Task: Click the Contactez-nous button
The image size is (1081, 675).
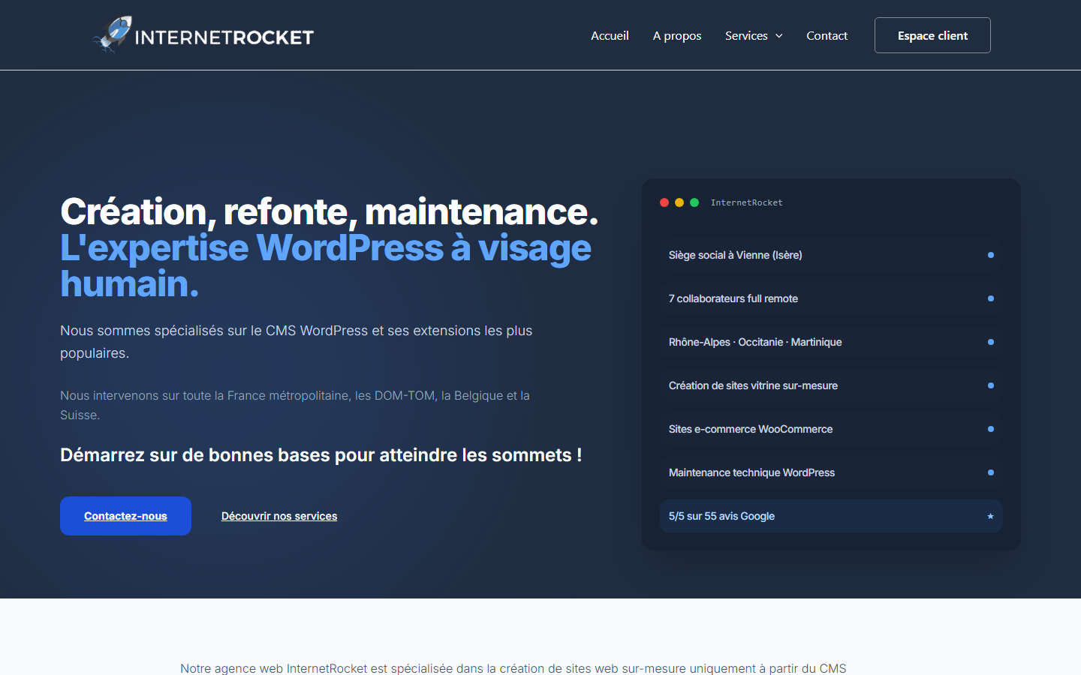Action: pos(125,516)
